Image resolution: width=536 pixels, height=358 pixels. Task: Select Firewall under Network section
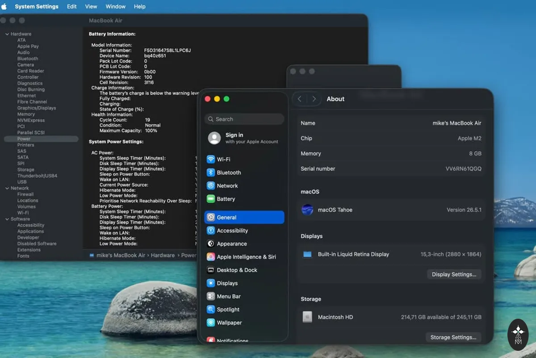(x=25, y=194)
